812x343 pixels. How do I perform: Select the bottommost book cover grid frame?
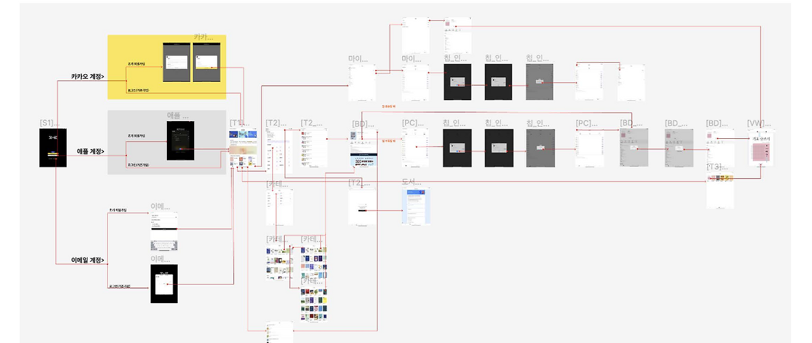pos(314,306)
